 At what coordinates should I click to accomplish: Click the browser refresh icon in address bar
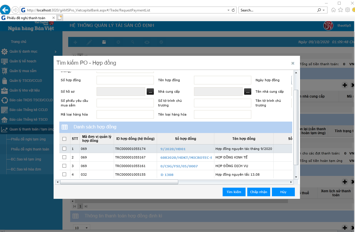(x=233, y=10)
